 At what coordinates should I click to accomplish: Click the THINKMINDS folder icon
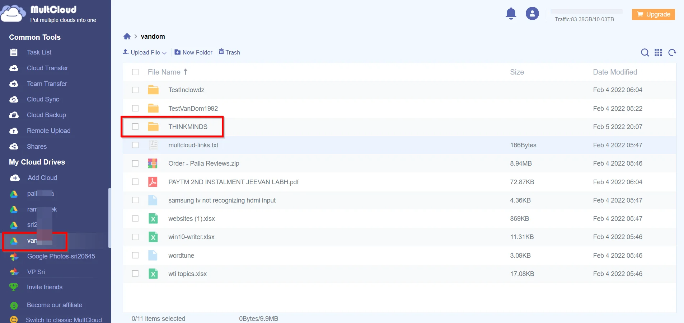(153, 127)
